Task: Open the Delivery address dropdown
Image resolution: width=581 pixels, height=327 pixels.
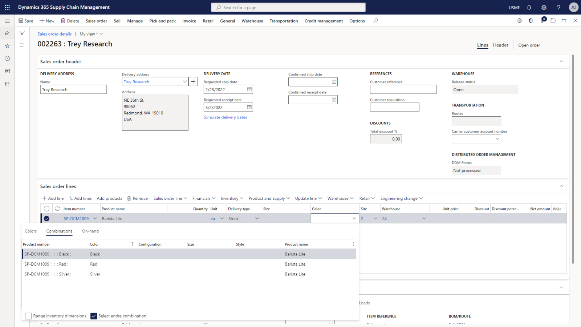Action: pyautogui.click(x=185, y=81)
